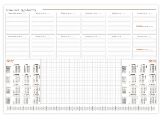
Task: Click the 2028 year heading
Action: coord(152,61)
